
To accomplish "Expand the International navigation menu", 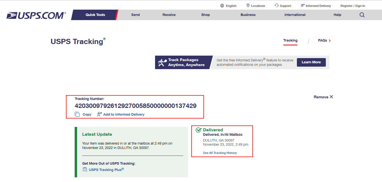I will [x=295, y=15].
